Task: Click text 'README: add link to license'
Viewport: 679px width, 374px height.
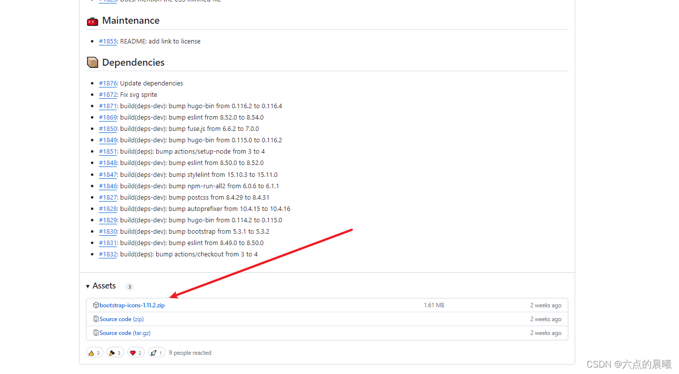Action: click(160, 42)
